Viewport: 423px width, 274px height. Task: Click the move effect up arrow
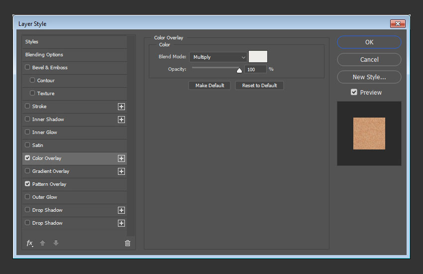coord(42,243)
